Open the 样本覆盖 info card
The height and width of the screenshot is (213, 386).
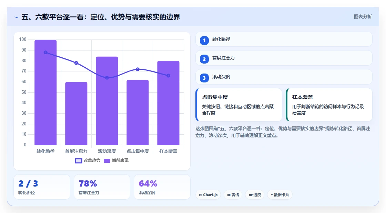pyautogui.click(x=329, y=105)
